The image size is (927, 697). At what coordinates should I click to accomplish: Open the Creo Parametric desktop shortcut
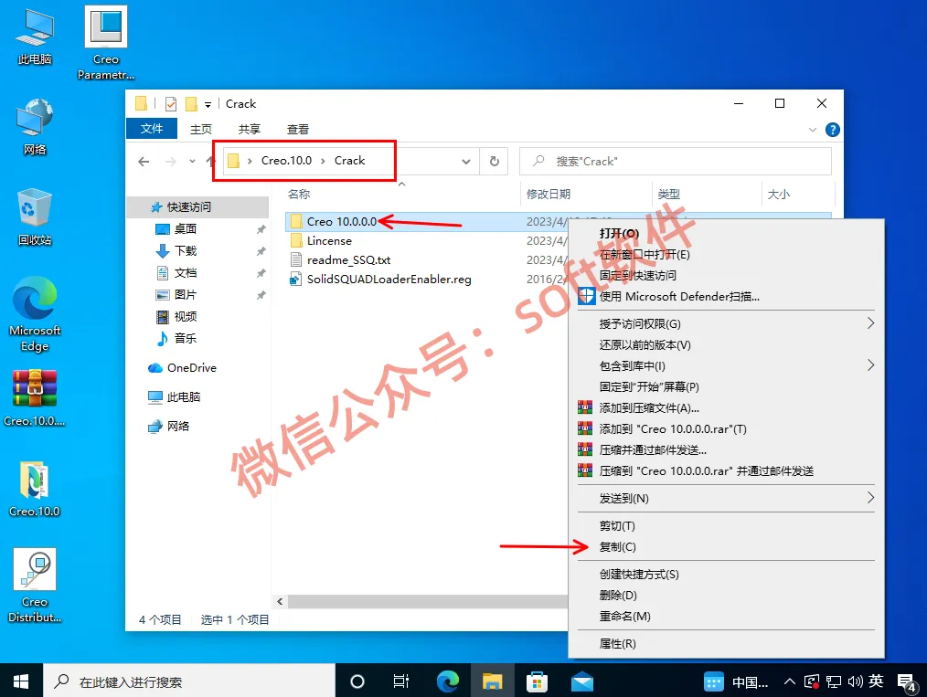(106, 43)
